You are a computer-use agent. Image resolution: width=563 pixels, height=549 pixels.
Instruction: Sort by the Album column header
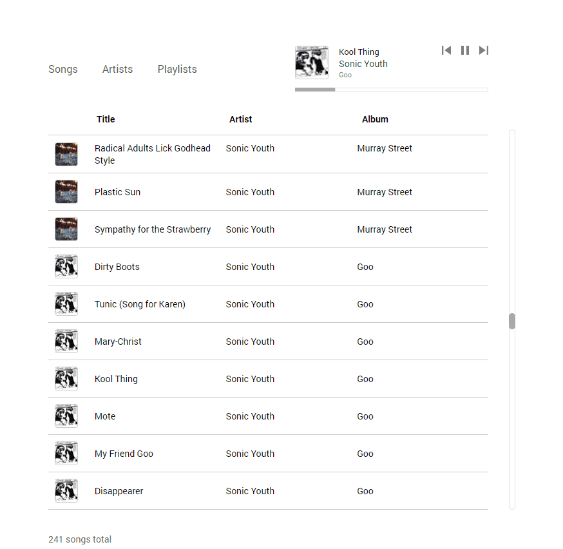(375, 119)
